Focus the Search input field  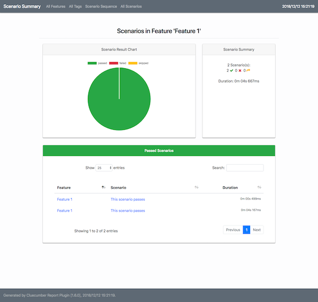click(x=245, y=168)
